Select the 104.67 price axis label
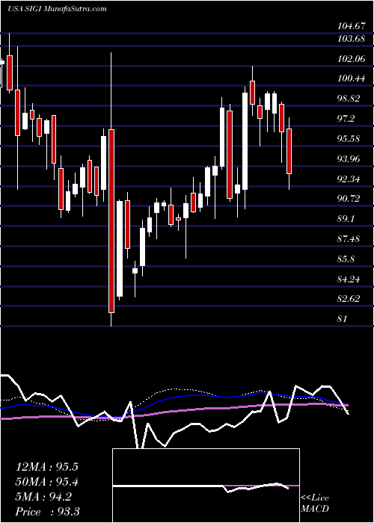The image size is (374, 523). coord(351,25)
